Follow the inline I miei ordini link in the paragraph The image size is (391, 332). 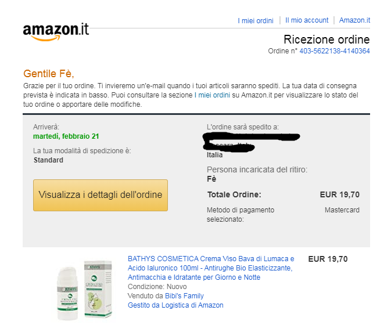pyautogui.click(x=212, y=95)
